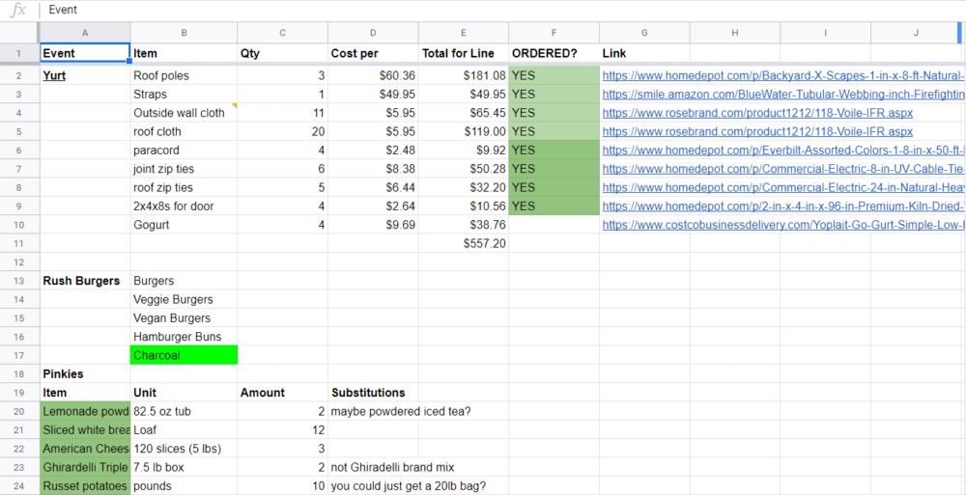Select the 2x4x8s for door cell
This screenshot has width=966, height=495.
(x=184, y=206)
